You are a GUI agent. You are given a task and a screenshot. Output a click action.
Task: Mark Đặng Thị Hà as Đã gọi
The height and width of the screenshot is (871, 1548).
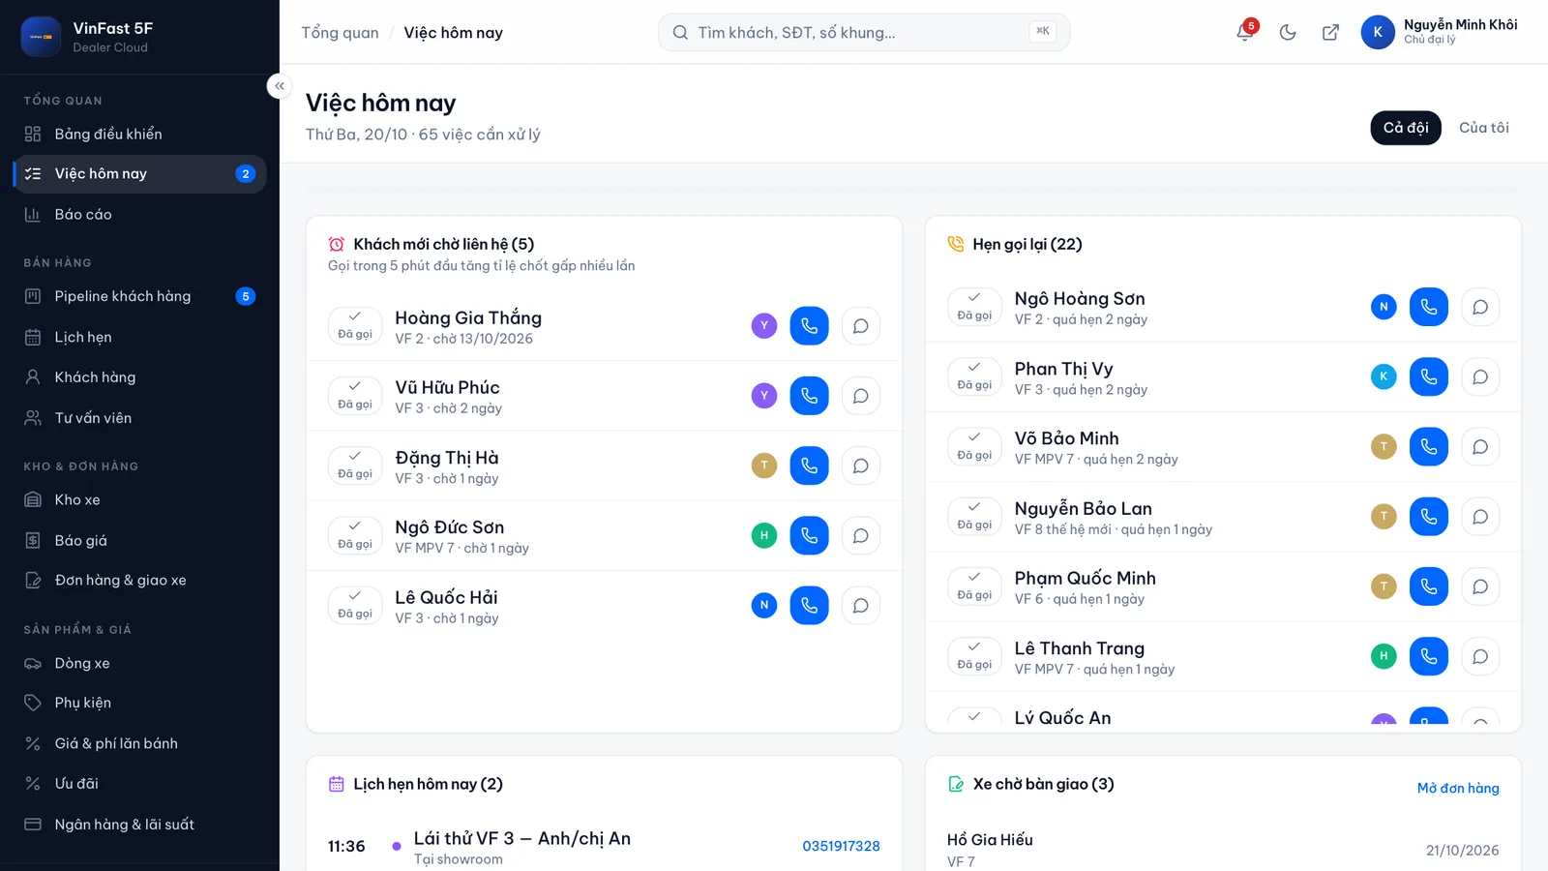355,466
